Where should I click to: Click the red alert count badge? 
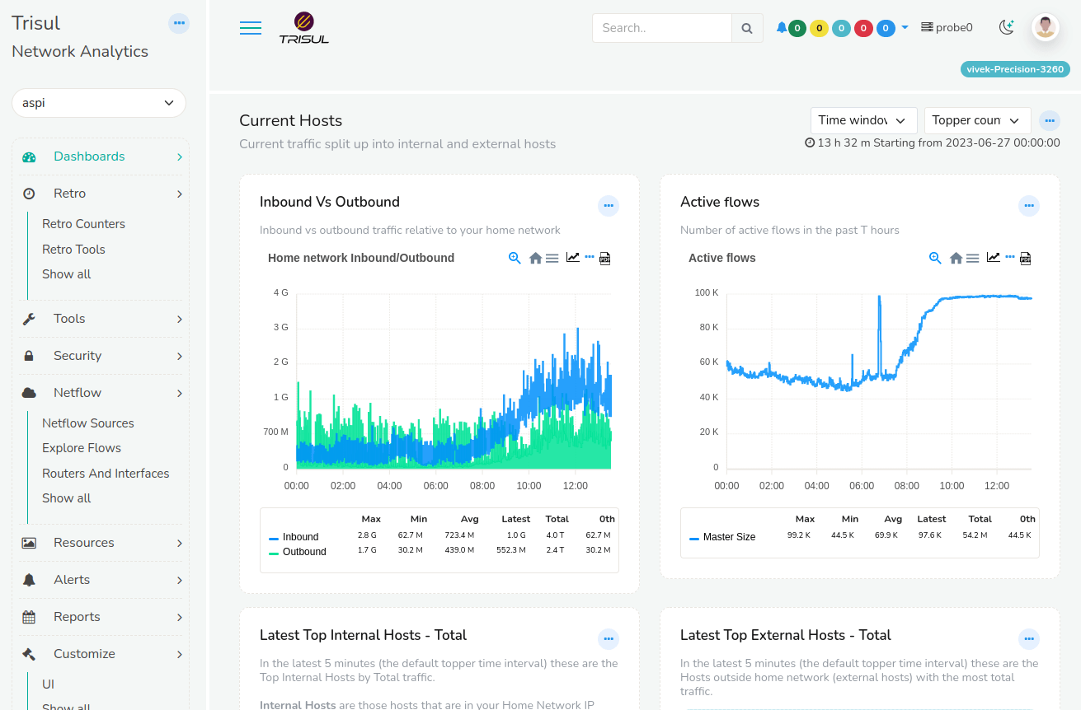point(863,28)
